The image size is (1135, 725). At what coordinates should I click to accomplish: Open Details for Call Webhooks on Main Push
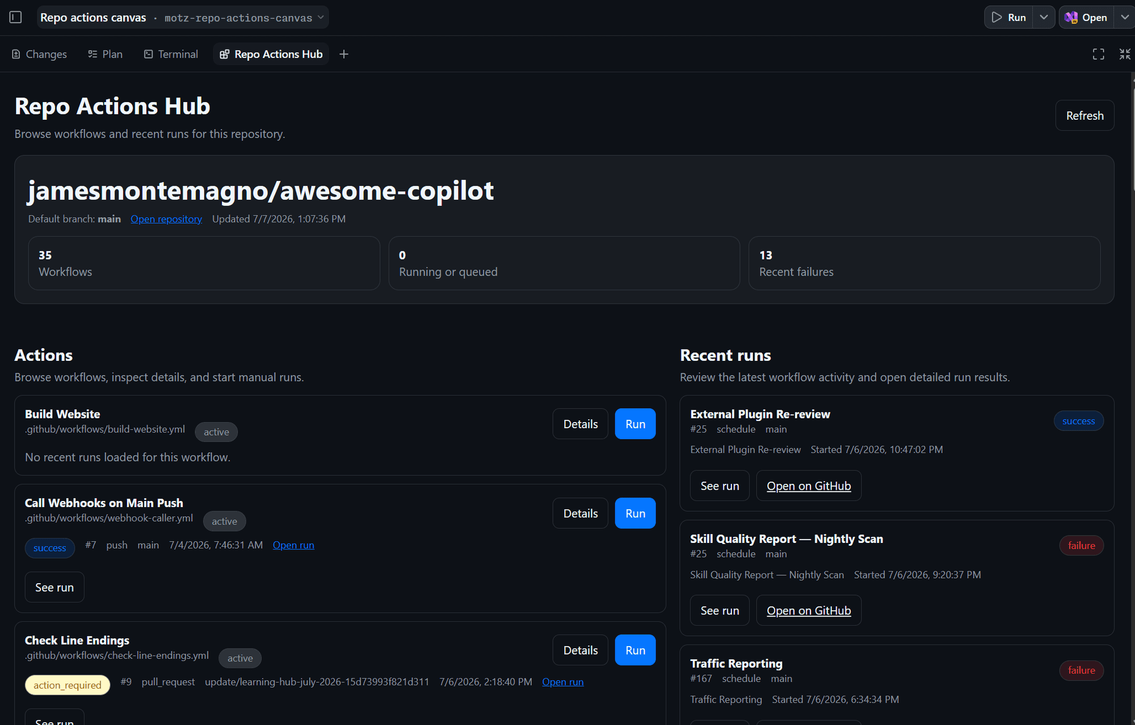click(x=580, y=513)
